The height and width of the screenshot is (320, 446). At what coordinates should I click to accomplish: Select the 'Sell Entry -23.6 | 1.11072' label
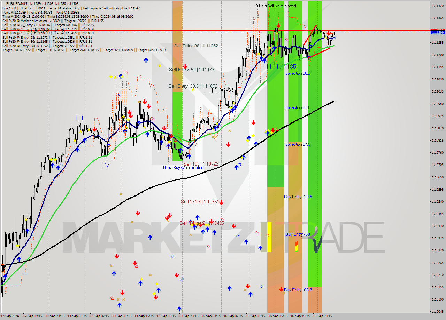193,86
